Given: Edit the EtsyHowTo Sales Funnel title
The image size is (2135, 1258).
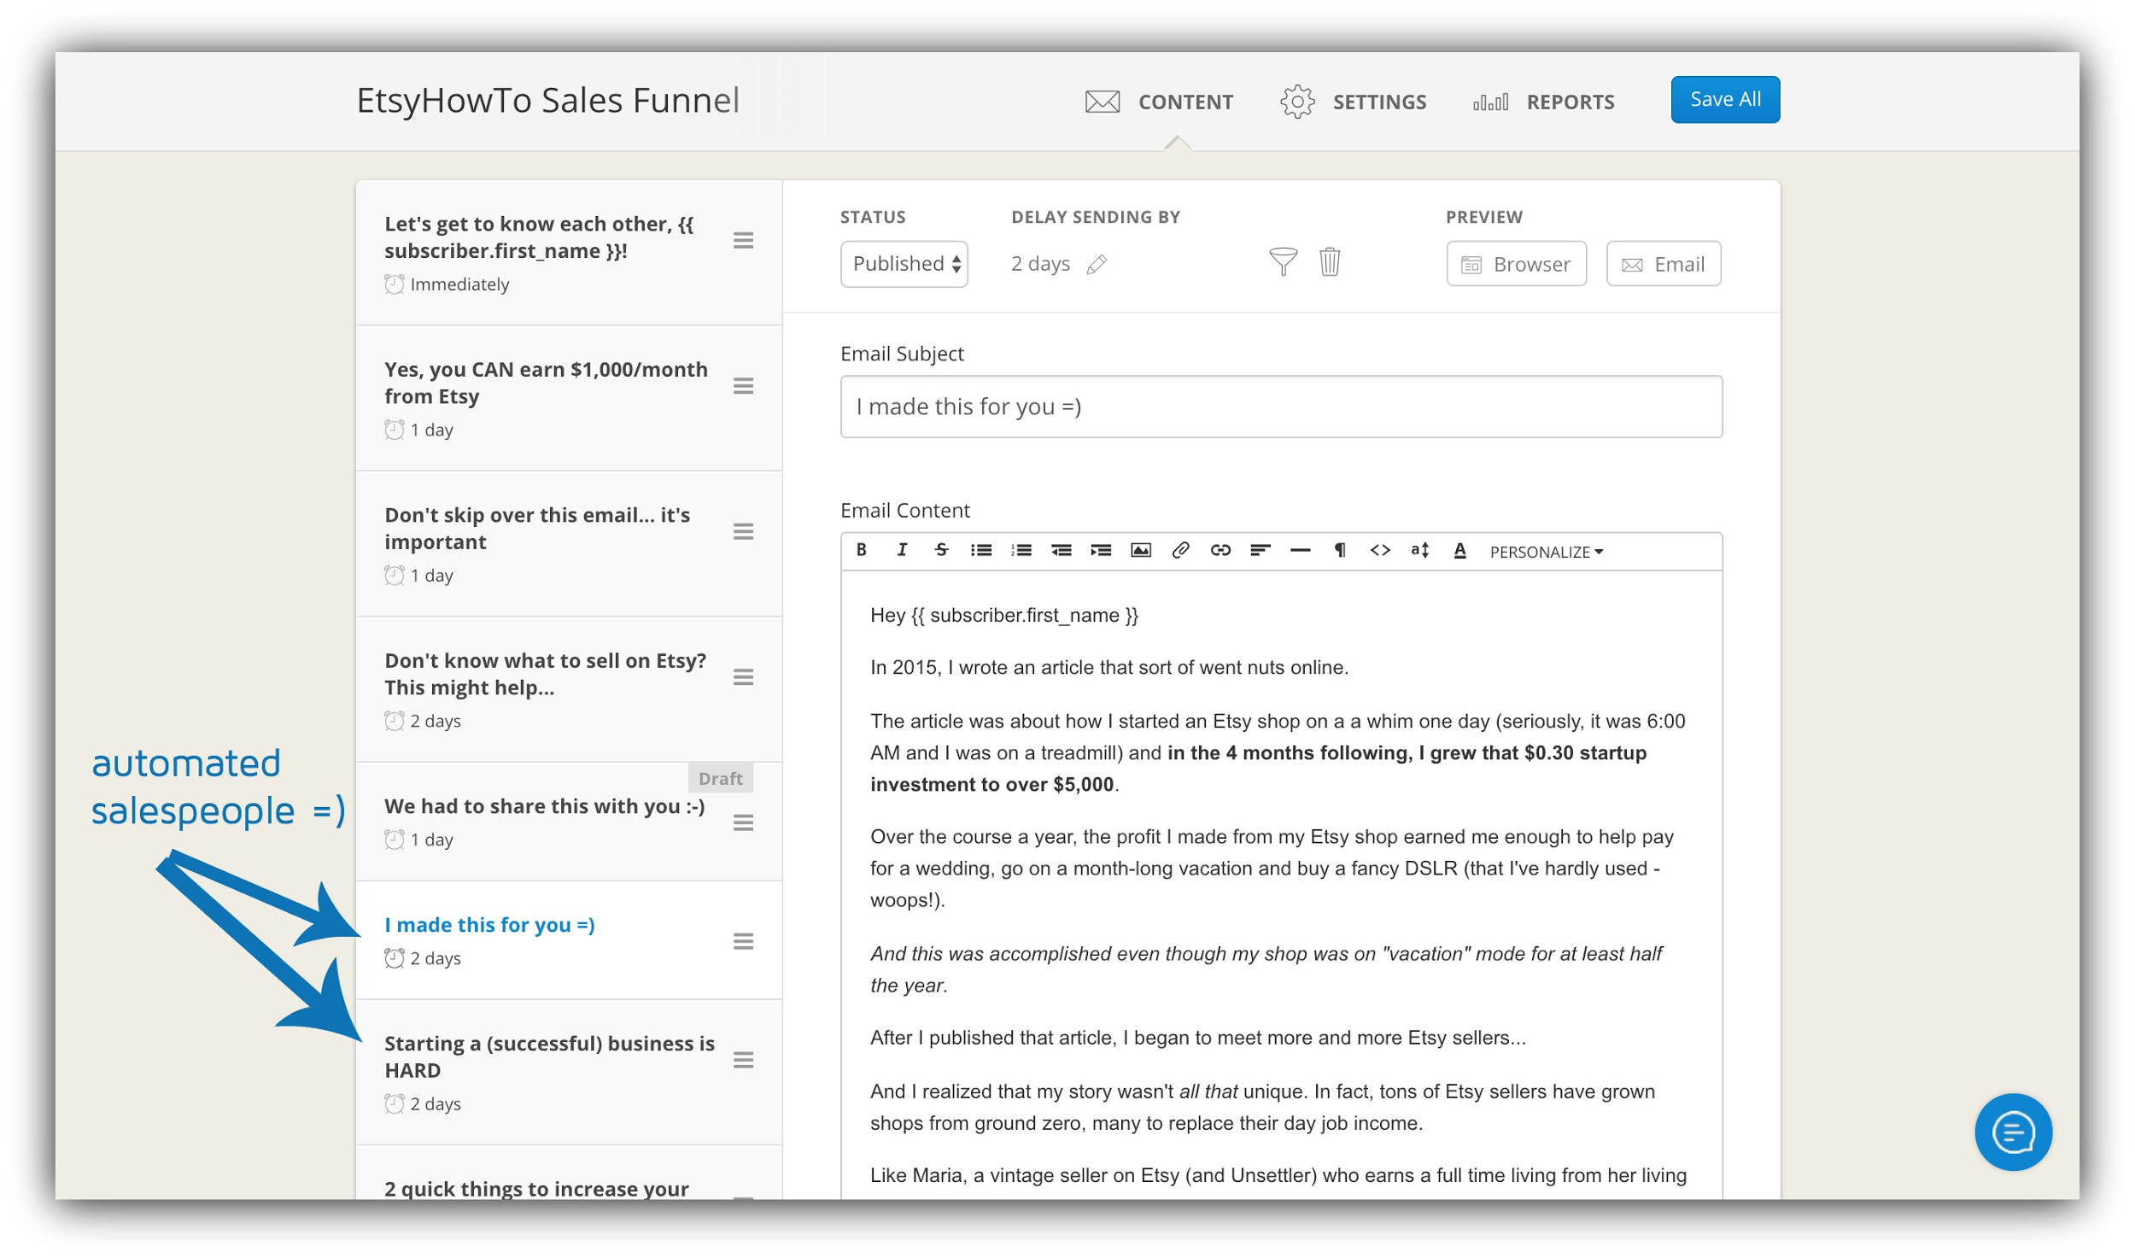Looking at the screenshot, I should tap(547, 101).
